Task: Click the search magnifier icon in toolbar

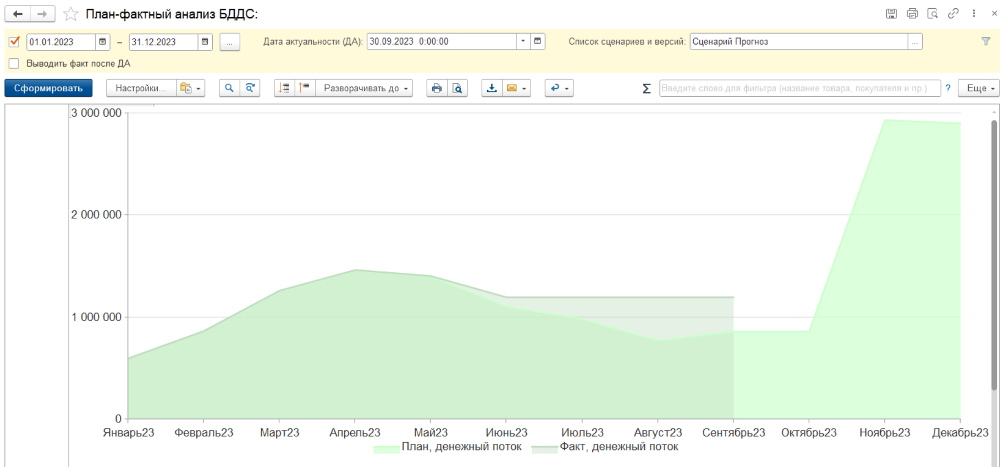Action: tap(229, 88)
